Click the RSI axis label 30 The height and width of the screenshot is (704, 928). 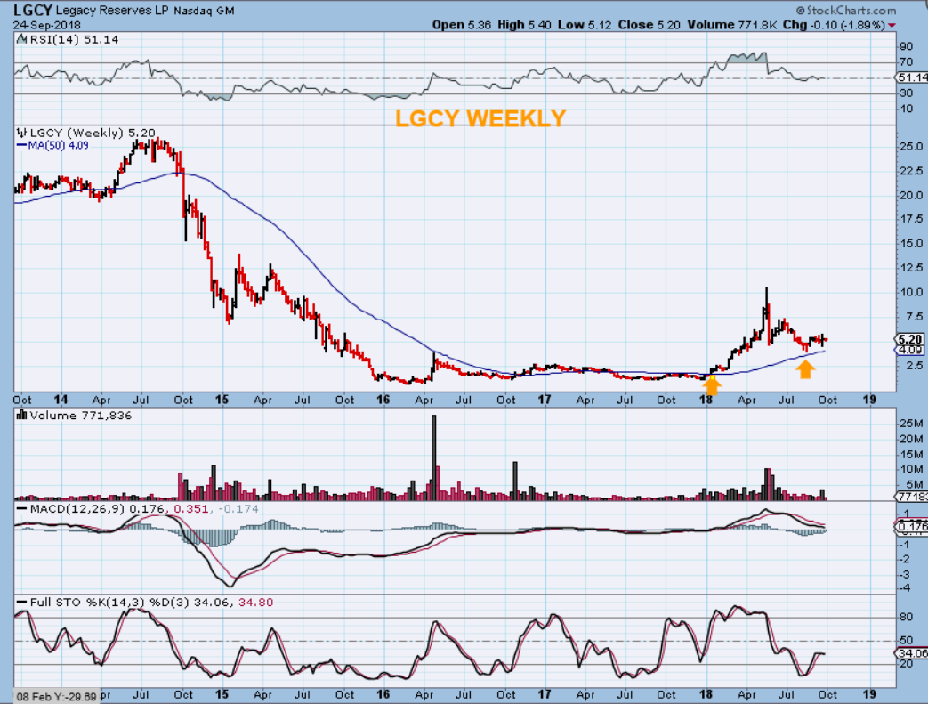[x=906, y=93]
